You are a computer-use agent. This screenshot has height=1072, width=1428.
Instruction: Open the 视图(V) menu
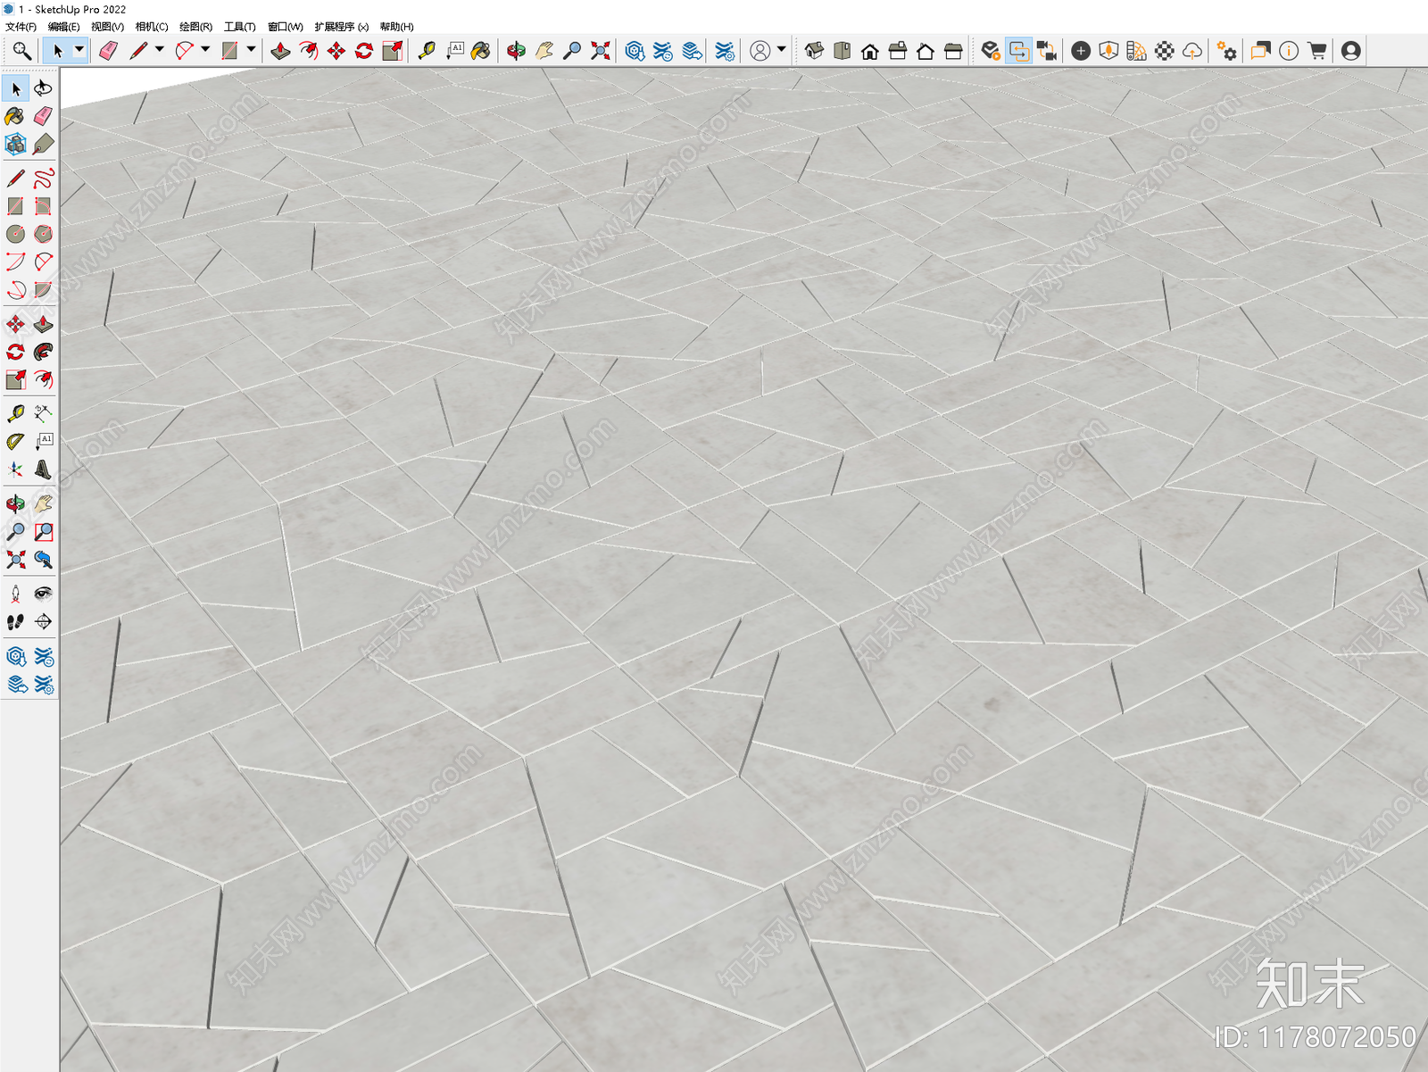click(x=107, y=27)
